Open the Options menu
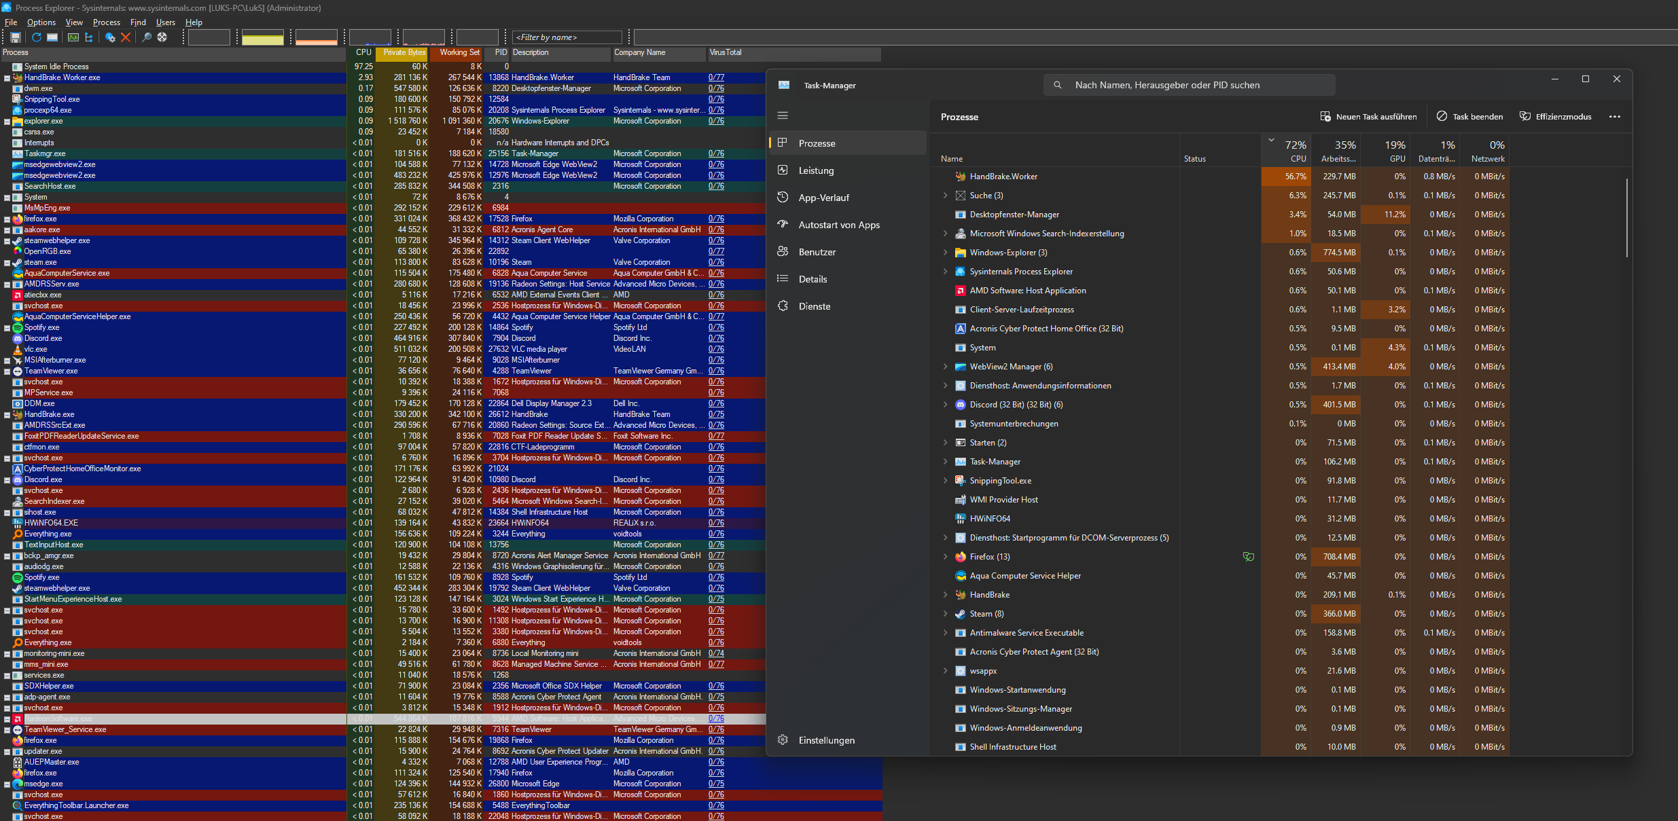This screenshot has height=821, width=1678. (41, 22)
